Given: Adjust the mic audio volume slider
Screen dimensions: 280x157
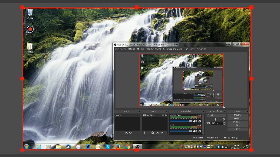Looking at the screenshot, I should (x=181, y=131).
